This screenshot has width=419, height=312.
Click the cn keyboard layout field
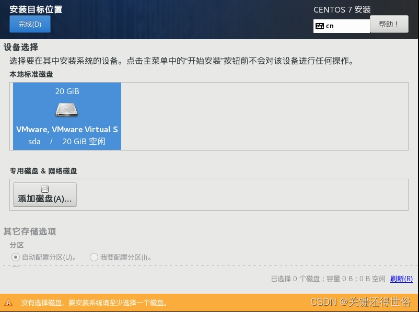pos(342,26)
